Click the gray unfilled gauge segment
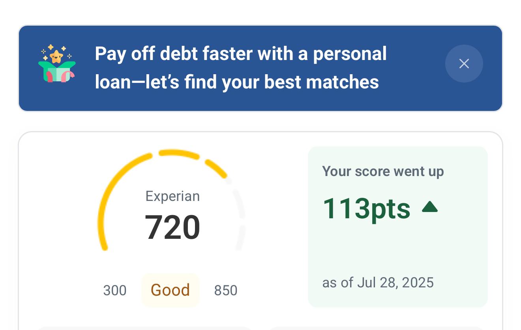521x330 pixels. pos(241,237)
